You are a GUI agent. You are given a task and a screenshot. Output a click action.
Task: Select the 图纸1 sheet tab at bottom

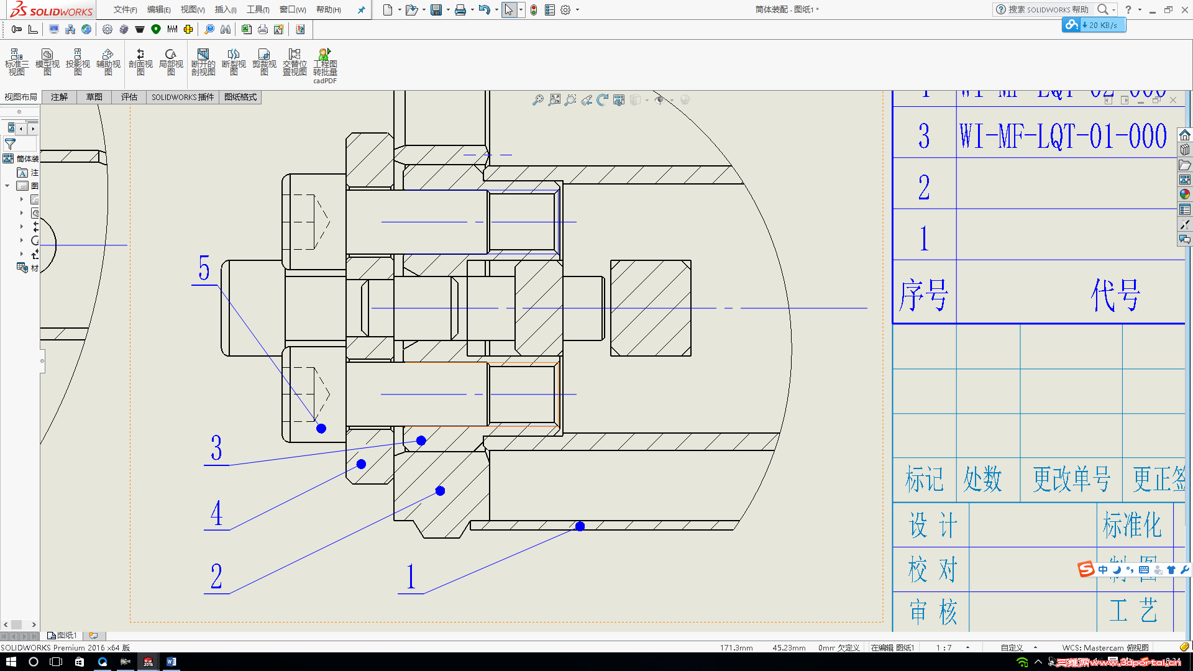click(63, 636)
